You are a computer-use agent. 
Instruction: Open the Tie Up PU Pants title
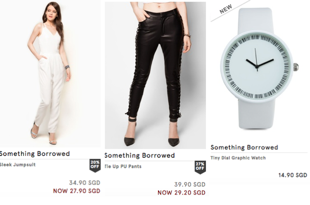(x=123, y=166)
